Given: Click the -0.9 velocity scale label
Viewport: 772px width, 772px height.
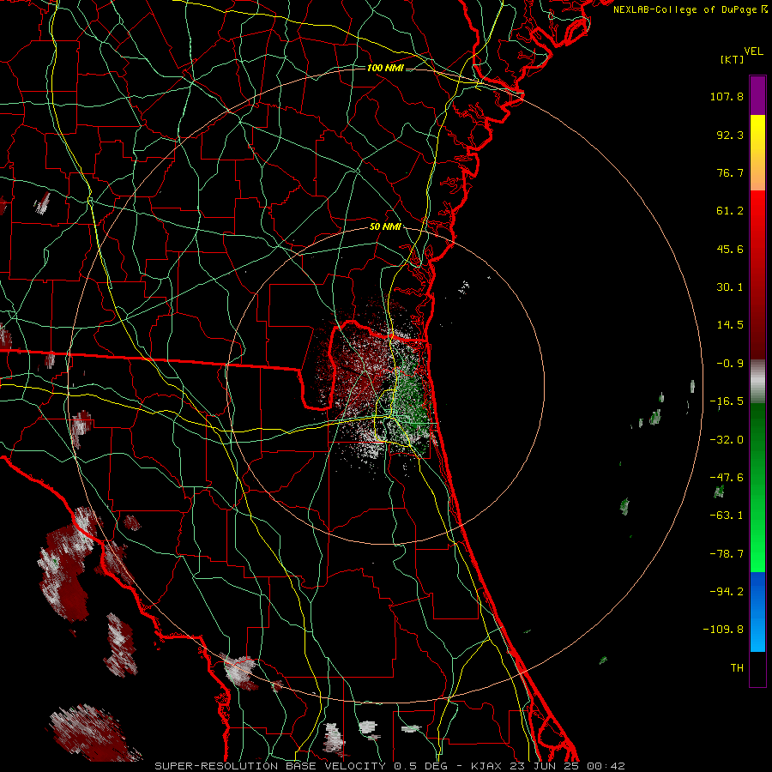Looking at the screenshot, I should tap(730, 364).
